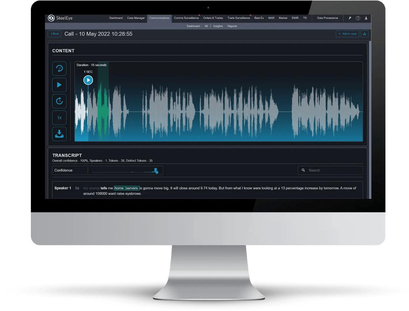Screen dimensions: 409x311
Task: Click the waveform playhead play marker
Action: pos(88,80)
